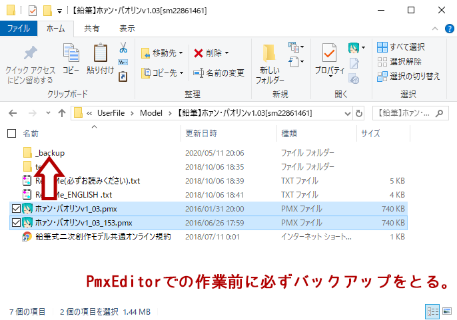Click UserFile in the address path
Image resolution: width=457 pixels, height=320 pixels.
coord(111,113)
